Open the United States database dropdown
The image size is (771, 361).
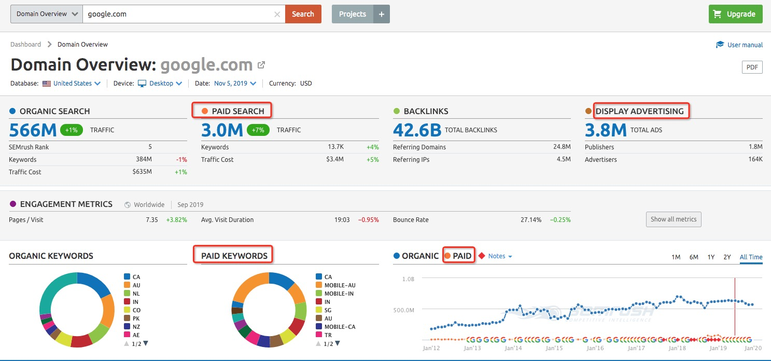(x=77, y=84)
